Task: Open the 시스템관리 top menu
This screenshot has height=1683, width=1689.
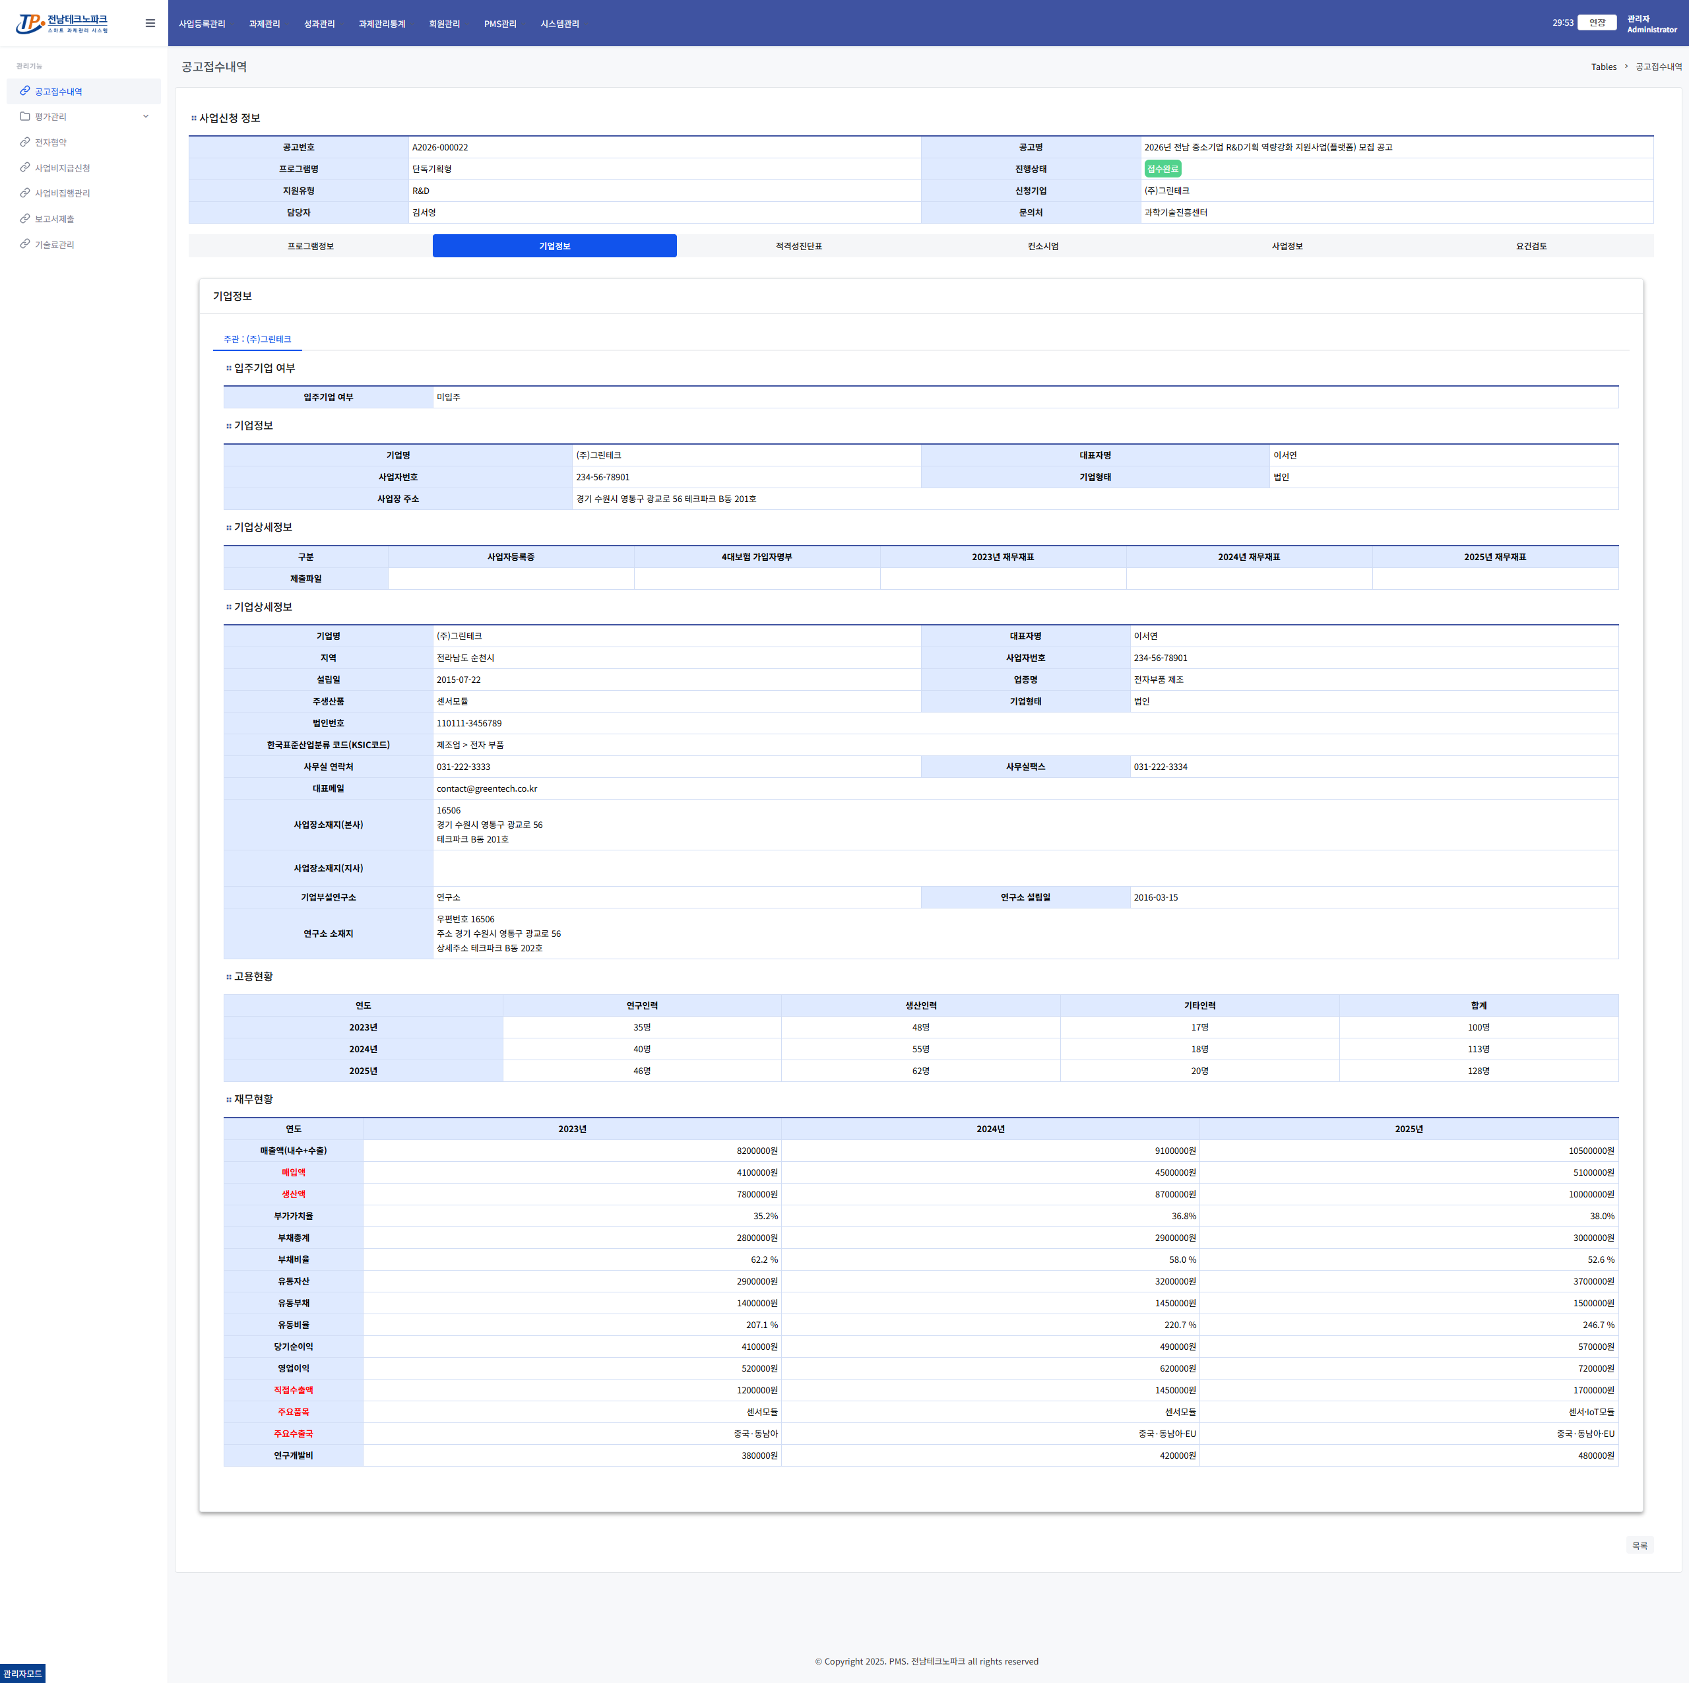Action: coord(560,24)
